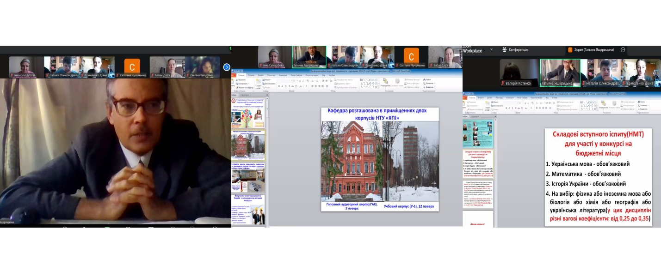The image size is (661, 277).
Task: Click the paw icon next to Конференция
Action: [504, 50]
